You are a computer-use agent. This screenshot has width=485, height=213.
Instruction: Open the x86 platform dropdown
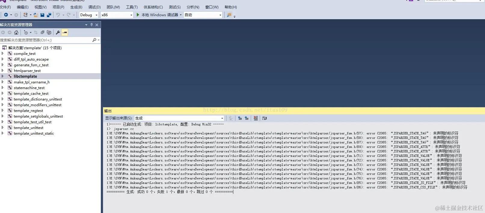point(117,15)
